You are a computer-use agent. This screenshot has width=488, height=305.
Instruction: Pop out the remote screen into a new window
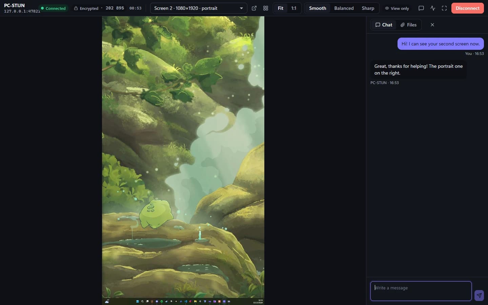(254, 8)
